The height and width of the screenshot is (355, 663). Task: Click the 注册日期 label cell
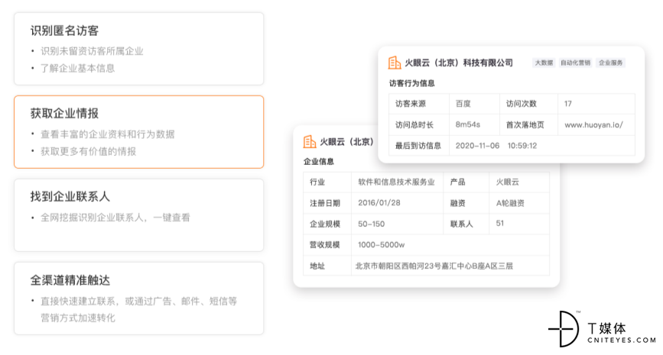click(x=327, y=203)
